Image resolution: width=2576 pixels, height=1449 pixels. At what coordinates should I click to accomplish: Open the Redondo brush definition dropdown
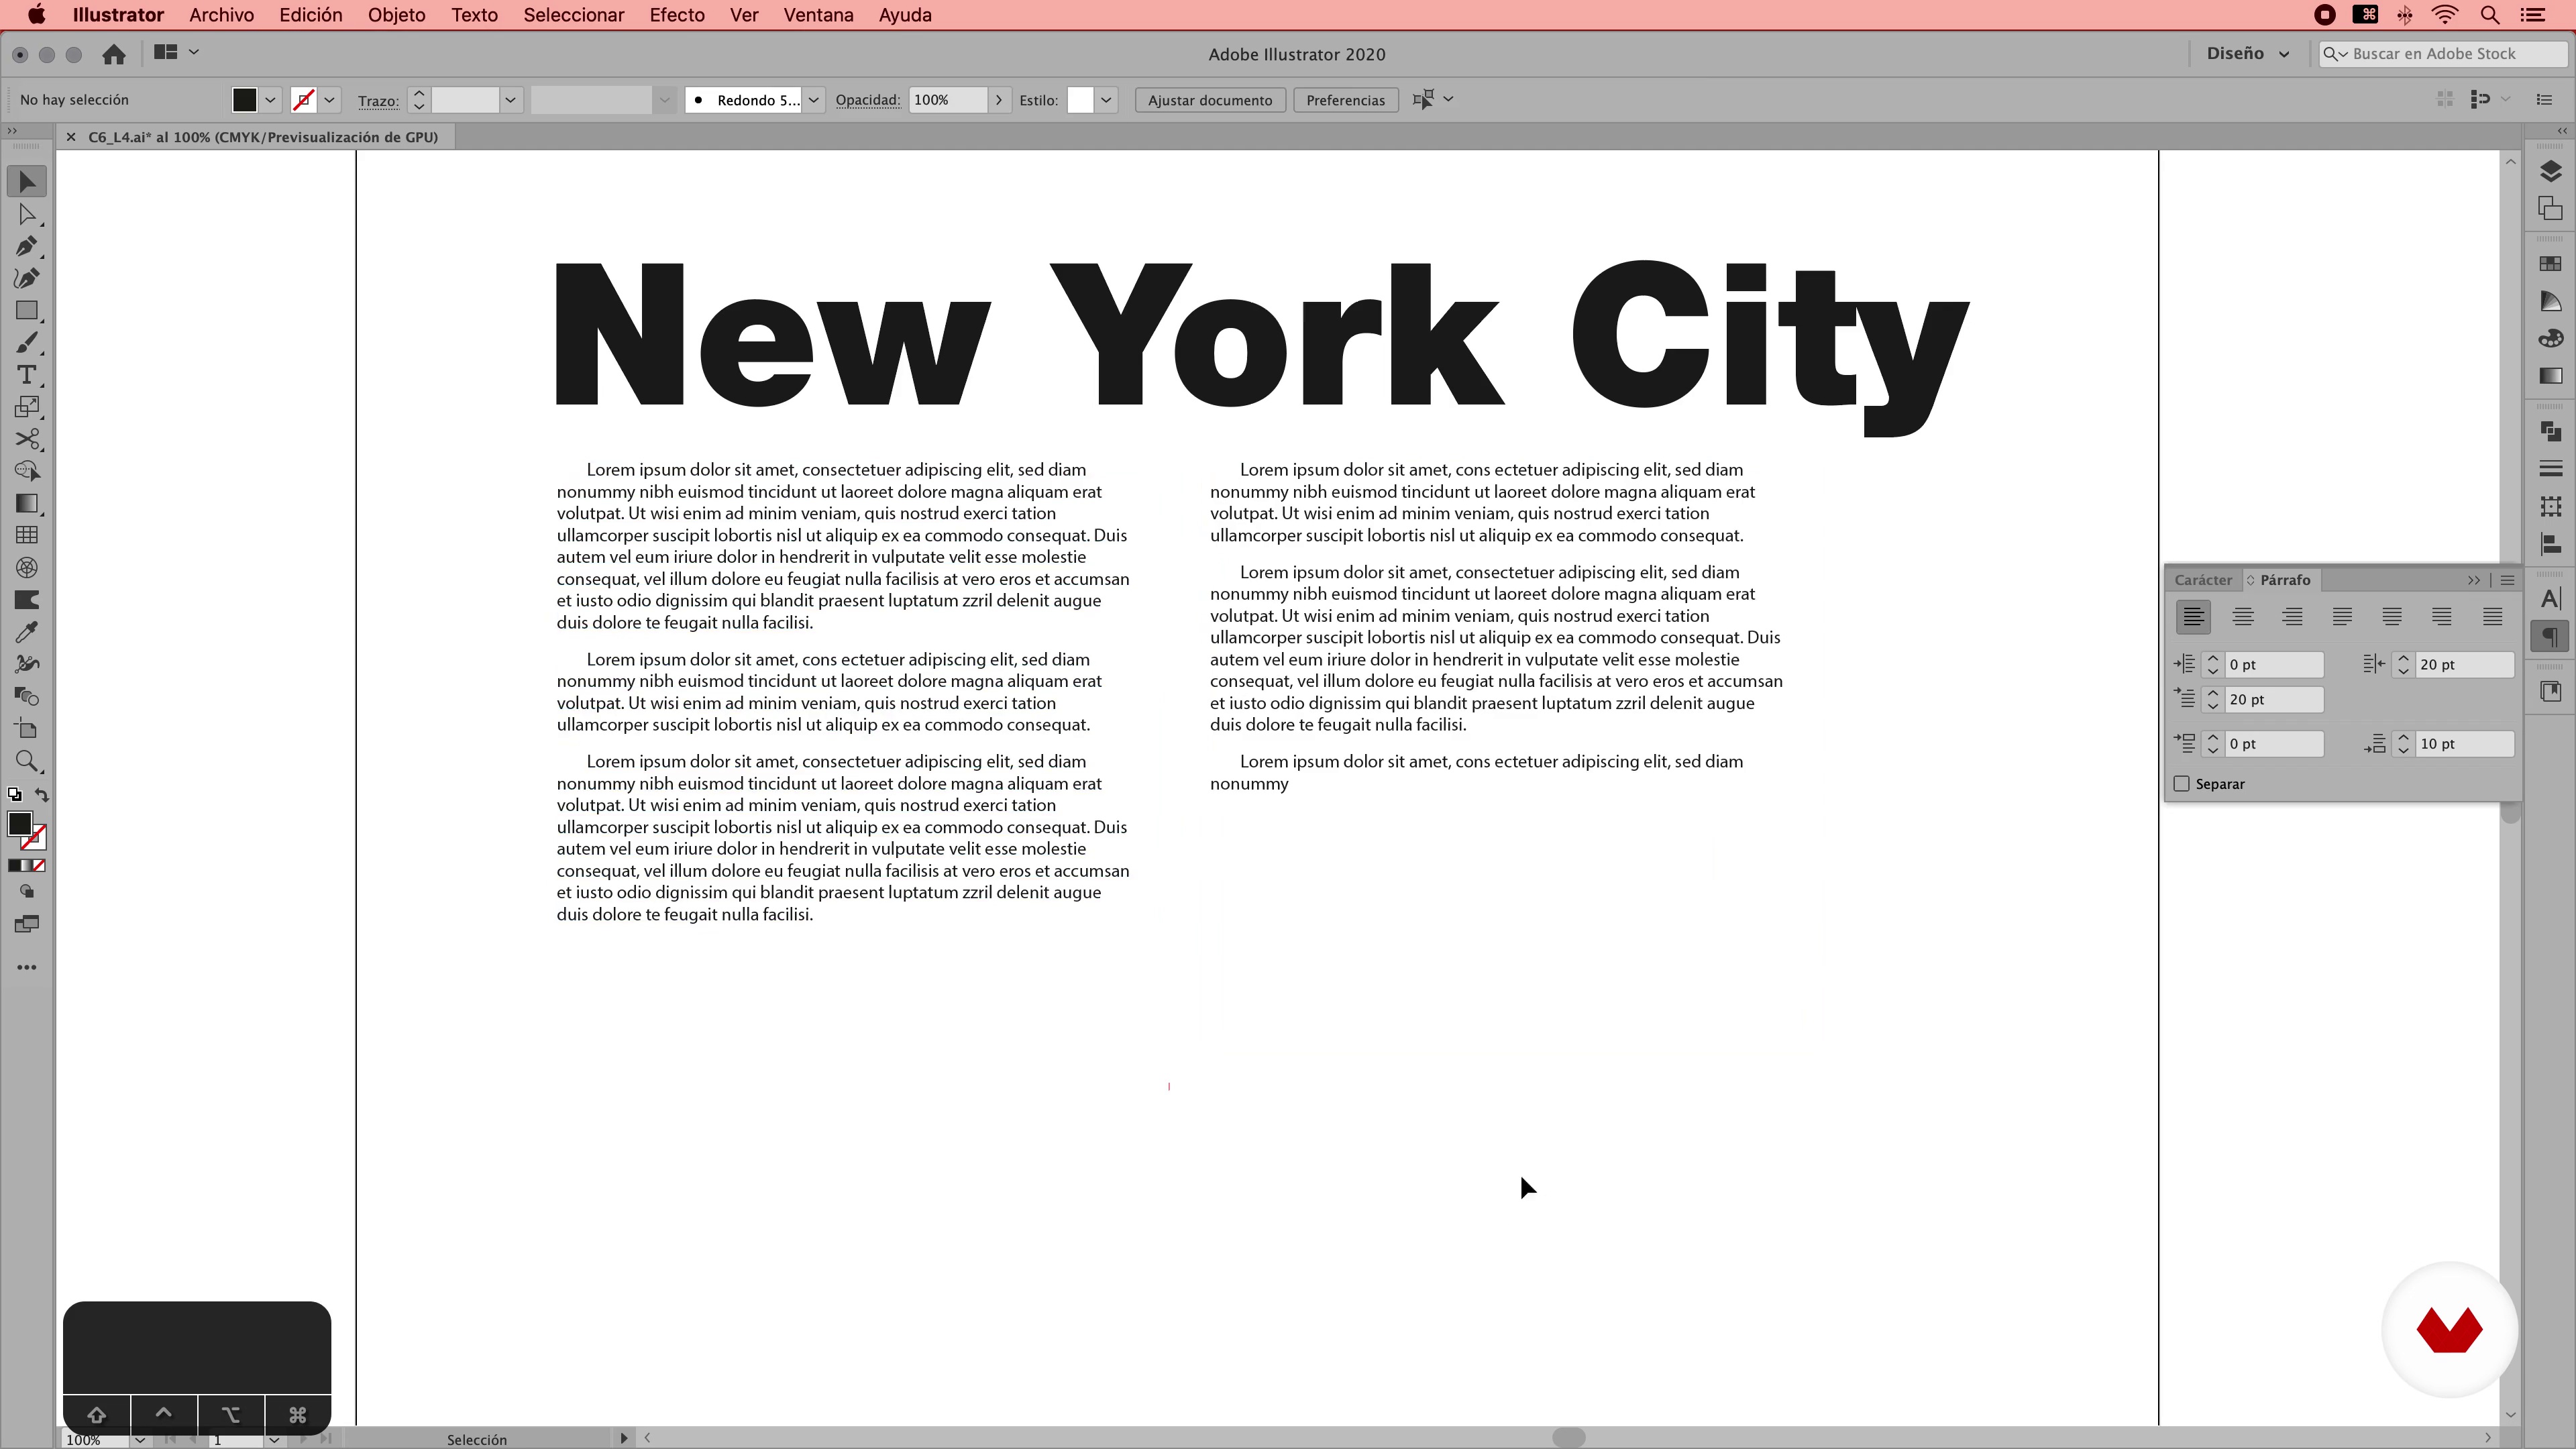[x=814, y=100]
